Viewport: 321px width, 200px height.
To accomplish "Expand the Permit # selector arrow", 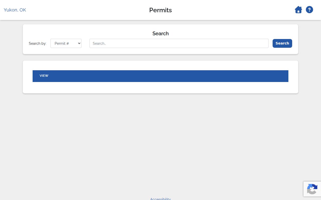I will (x=79, y=43).
